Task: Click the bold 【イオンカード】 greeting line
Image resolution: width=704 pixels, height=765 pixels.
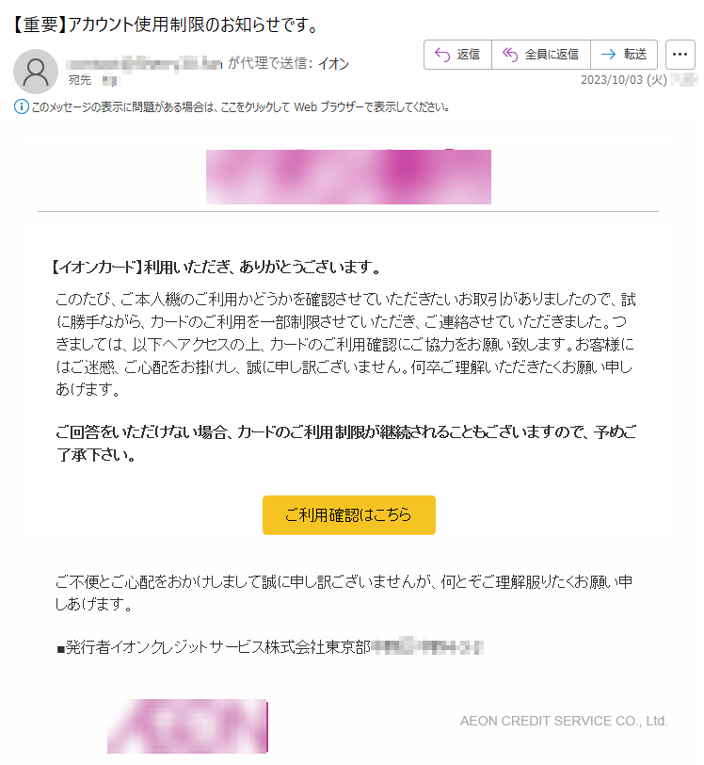Action: 216,267
